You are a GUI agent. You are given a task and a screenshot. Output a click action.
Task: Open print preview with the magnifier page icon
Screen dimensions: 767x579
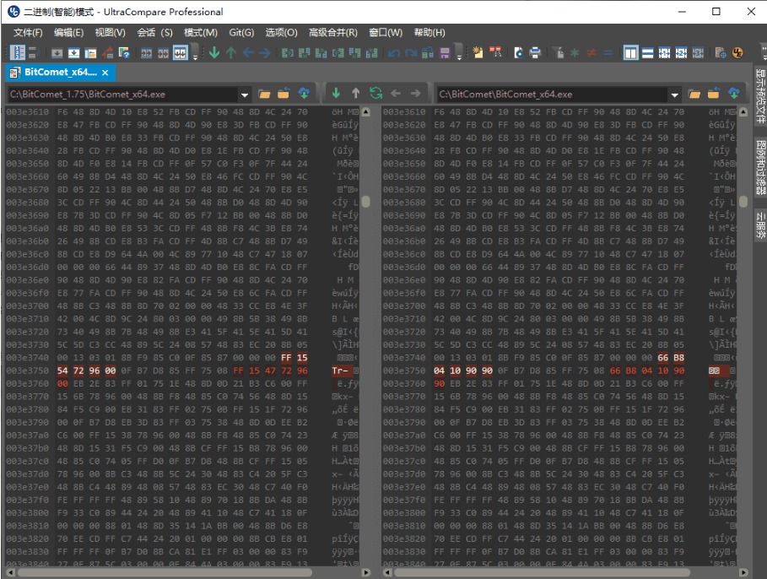pyautogui.click(x=519, y=52)
